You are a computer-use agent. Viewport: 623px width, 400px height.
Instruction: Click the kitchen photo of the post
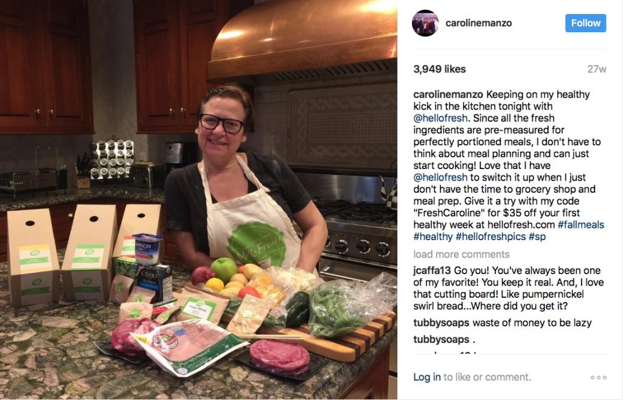pos(199,200)
